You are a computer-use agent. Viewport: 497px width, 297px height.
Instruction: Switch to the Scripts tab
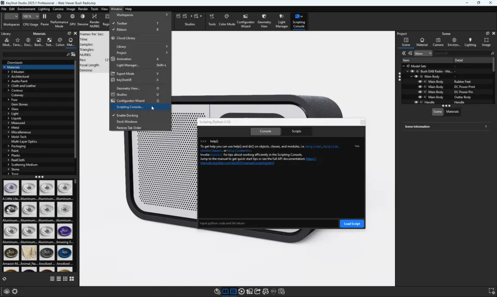pyautogui.click(x=296, y=131)
